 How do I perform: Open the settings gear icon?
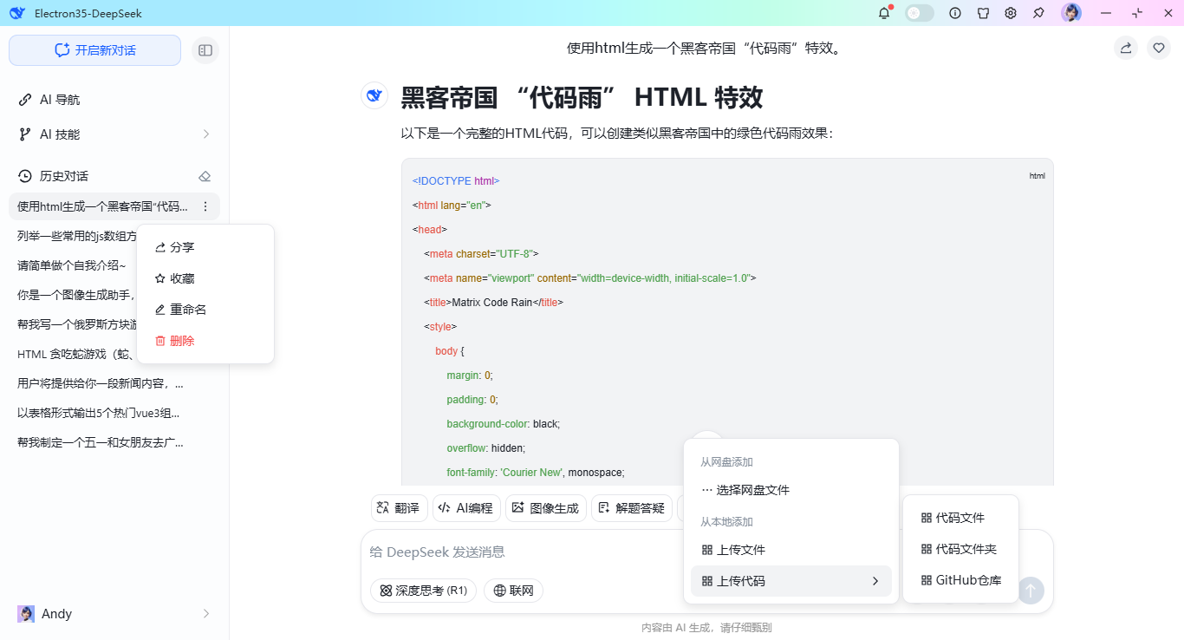point(1010,13)
